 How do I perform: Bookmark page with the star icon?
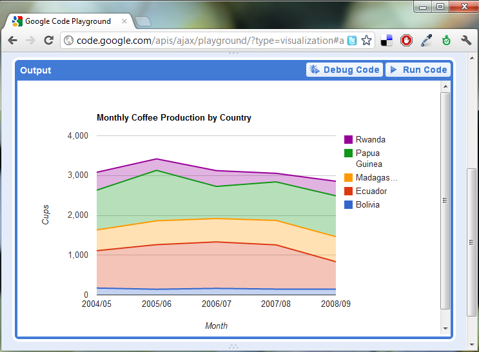click(x=366, y=41)
